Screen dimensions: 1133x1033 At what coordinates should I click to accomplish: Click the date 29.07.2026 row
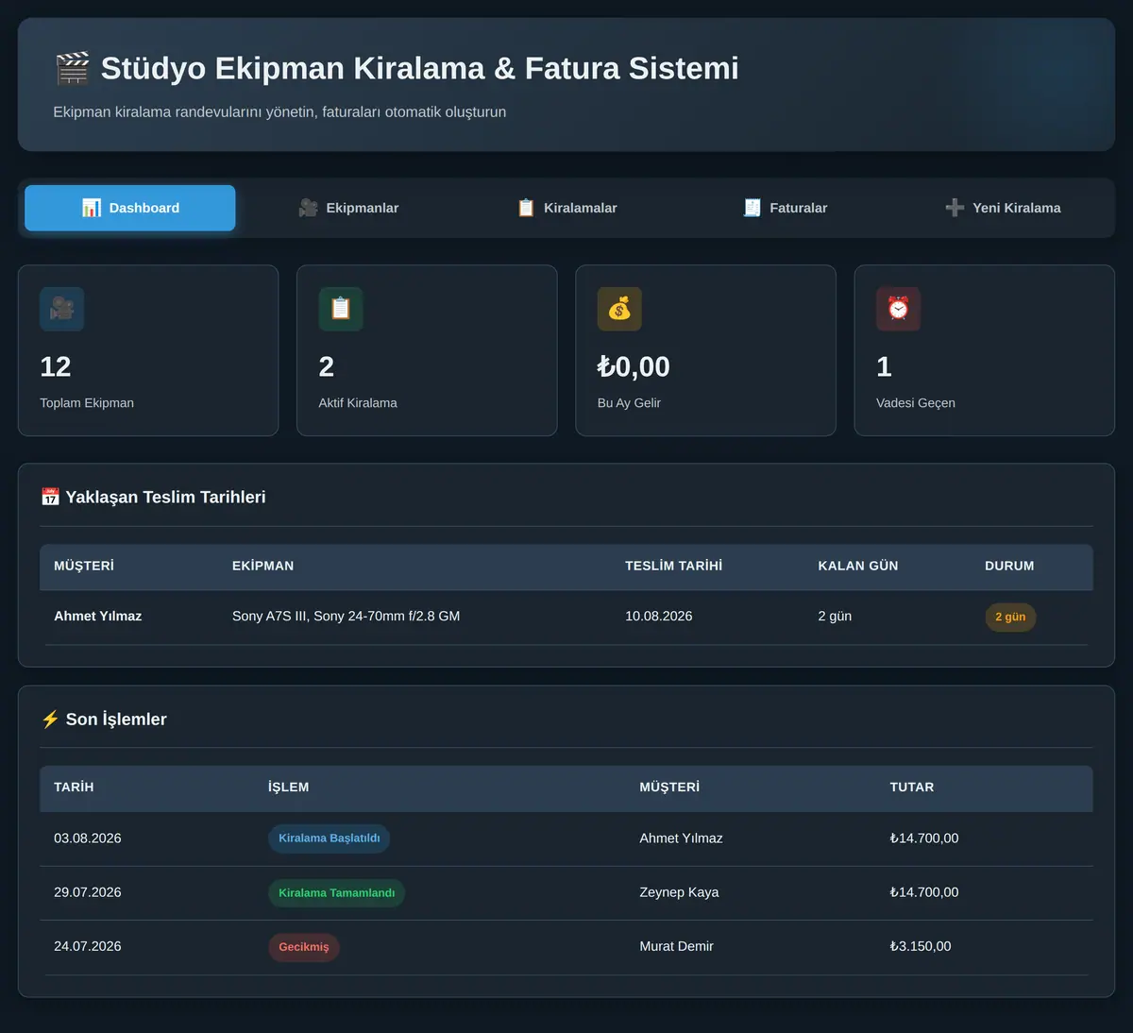(x=88, y=892)
